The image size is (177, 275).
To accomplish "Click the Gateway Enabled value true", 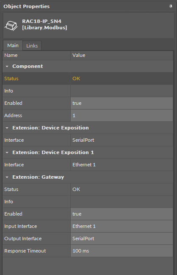I will 122,214.
